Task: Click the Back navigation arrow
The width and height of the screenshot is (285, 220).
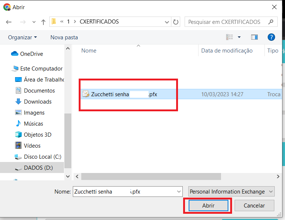Action: 9,22
